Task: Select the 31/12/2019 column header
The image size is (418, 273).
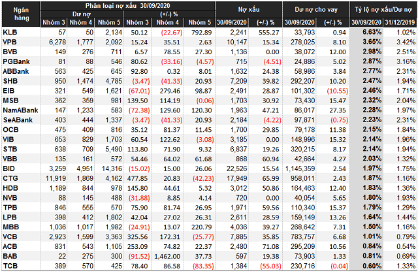Action: click(x=400, y=23)
